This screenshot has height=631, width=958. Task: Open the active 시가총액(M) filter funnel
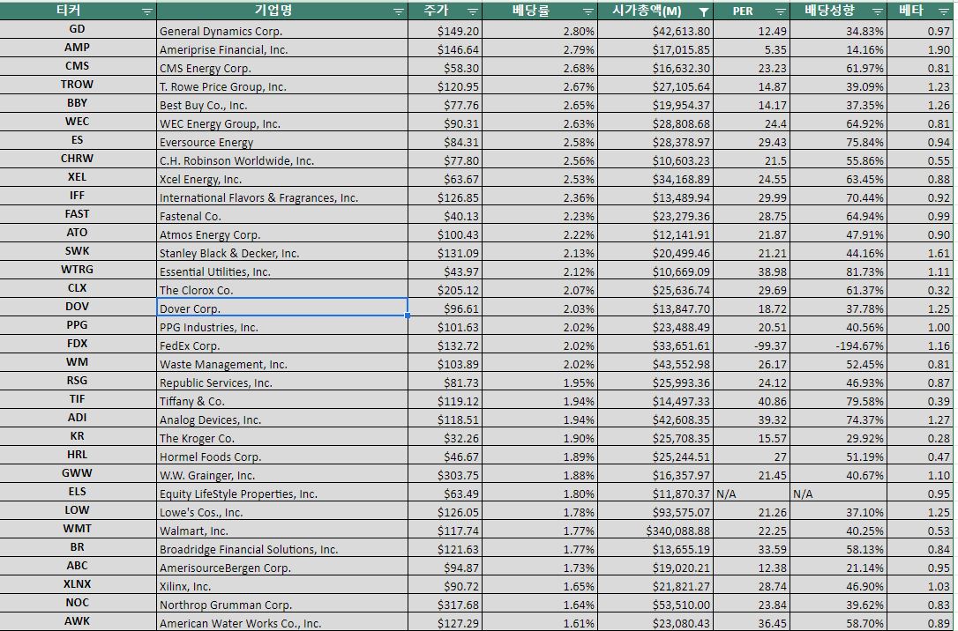[704, 11]
